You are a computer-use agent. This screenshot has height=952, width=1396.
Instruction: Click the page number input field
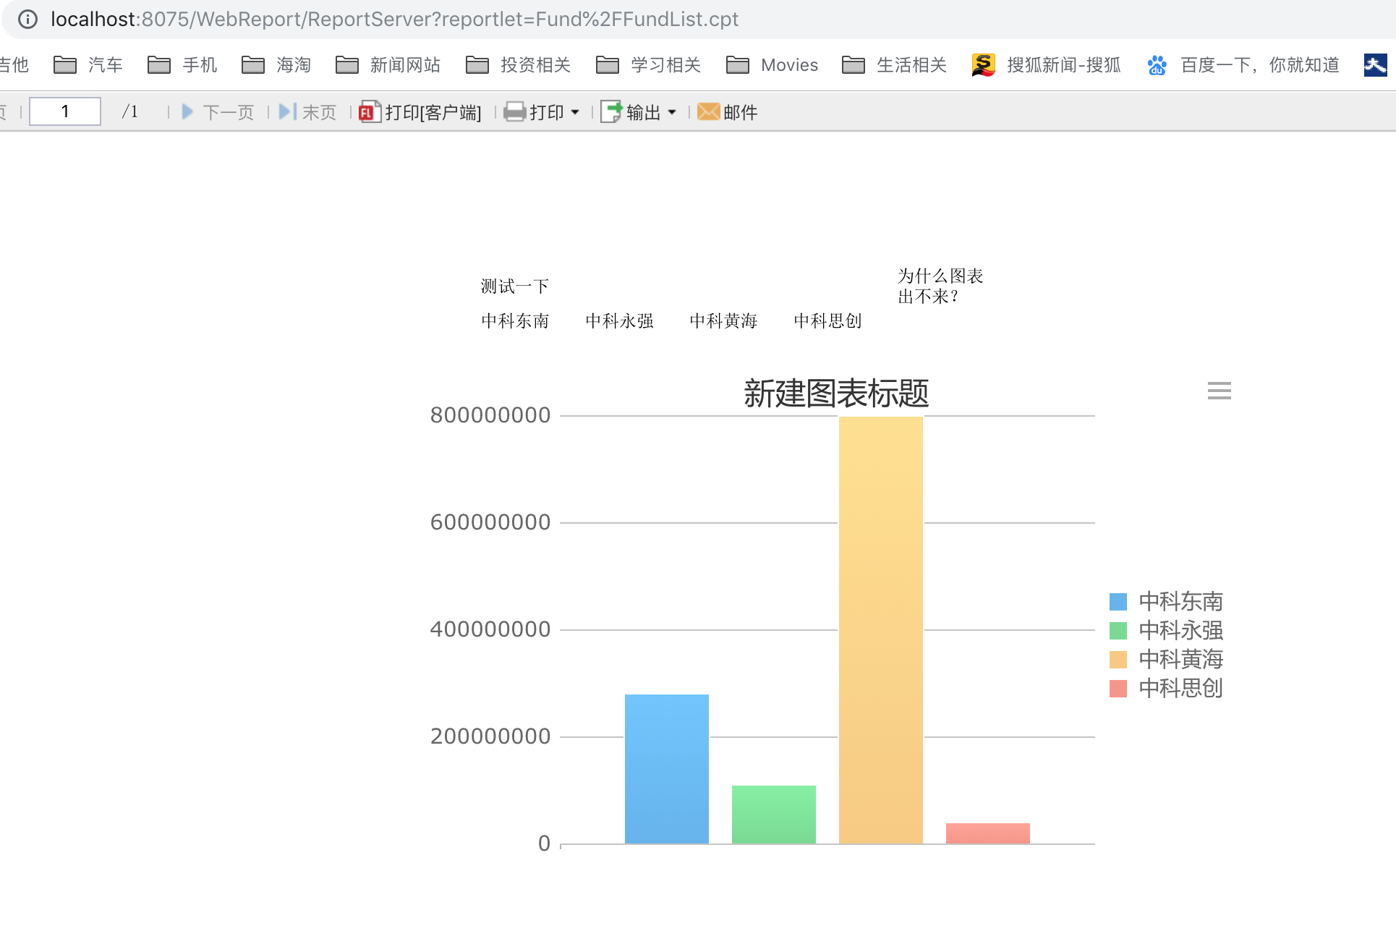pyautogui.click(x=65, y=112)
